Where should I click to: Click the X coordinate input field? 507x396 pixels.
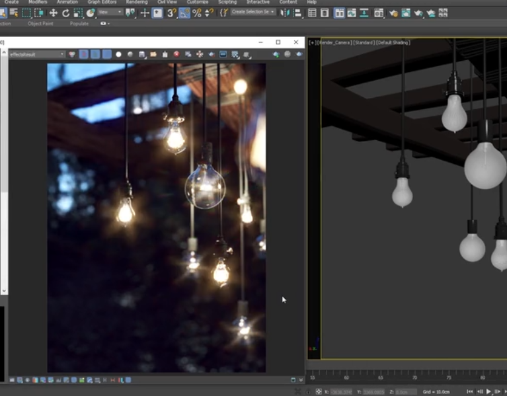point(341,392)
